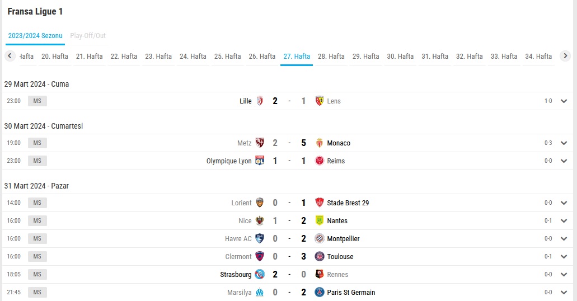Open the Montpellier team link
This screenshot has width=577, height=301.
click(343, 238)
